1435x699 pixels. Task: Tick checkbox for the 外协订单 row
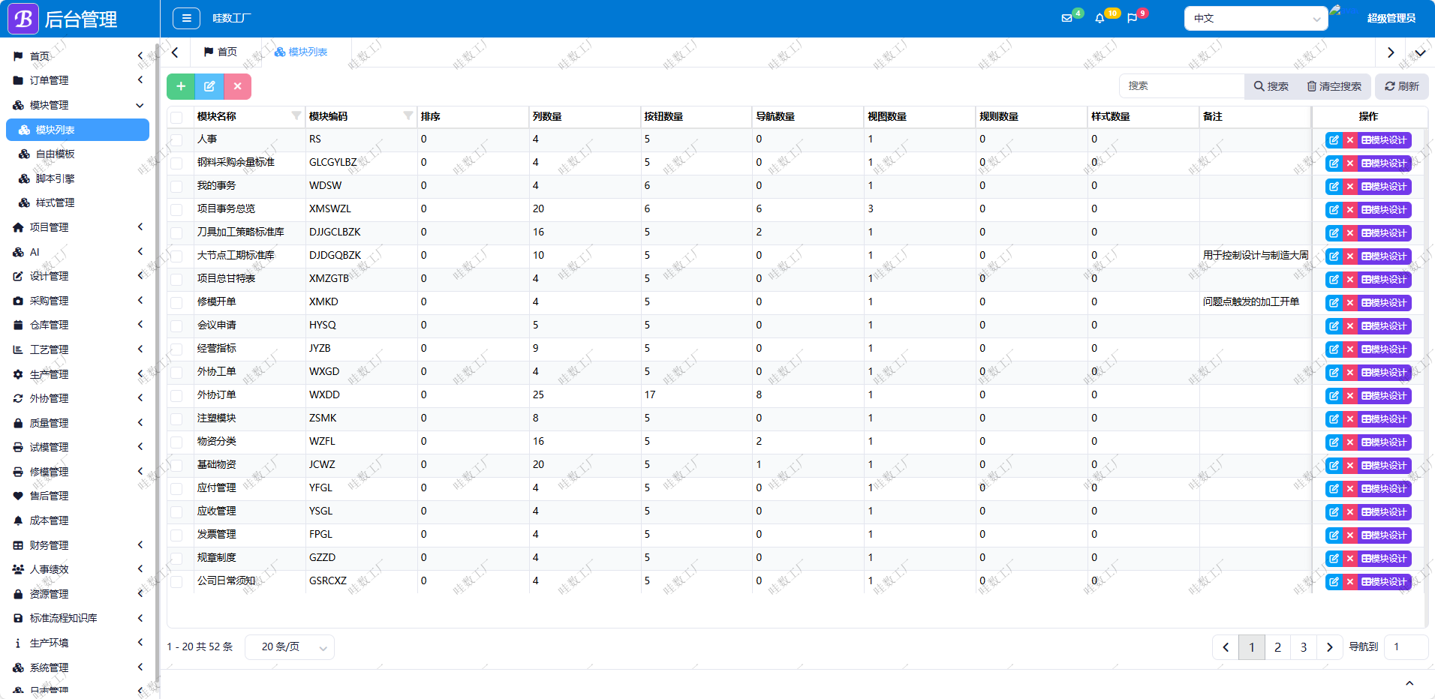[176, 395]
